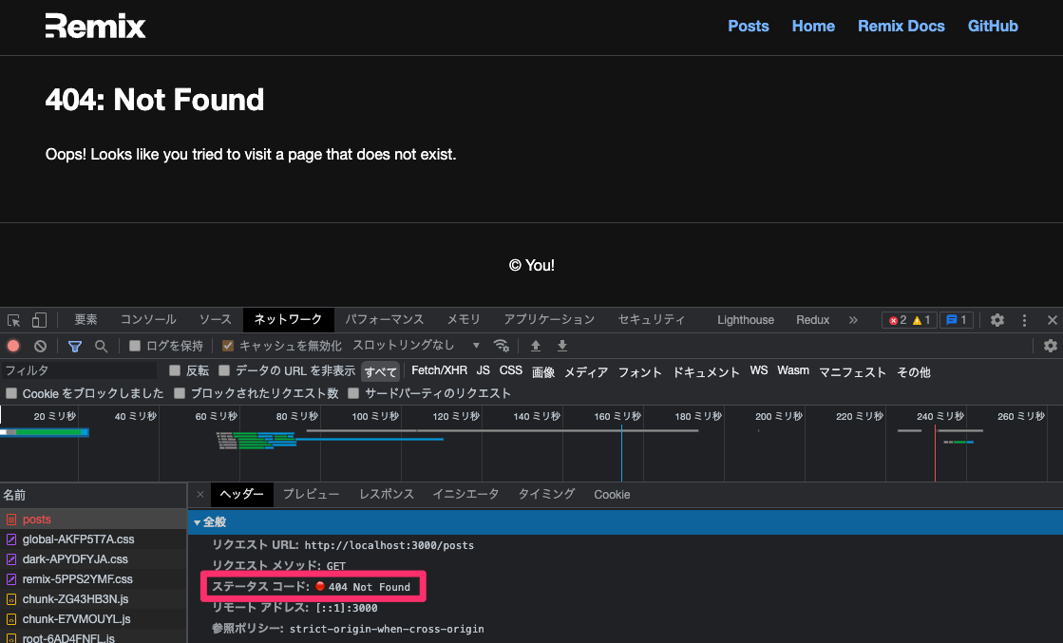Open タイミング detail tab
The image size is (1063, 643).
click(x=546, y=495)
